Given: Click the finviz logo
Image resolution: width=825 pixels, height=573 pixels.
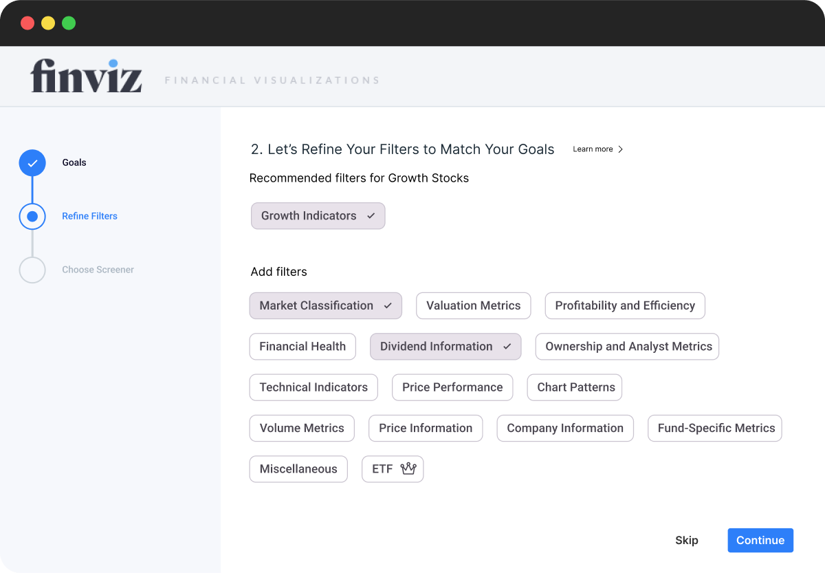Looking at the screenshot, I should [x=87, y=76].
